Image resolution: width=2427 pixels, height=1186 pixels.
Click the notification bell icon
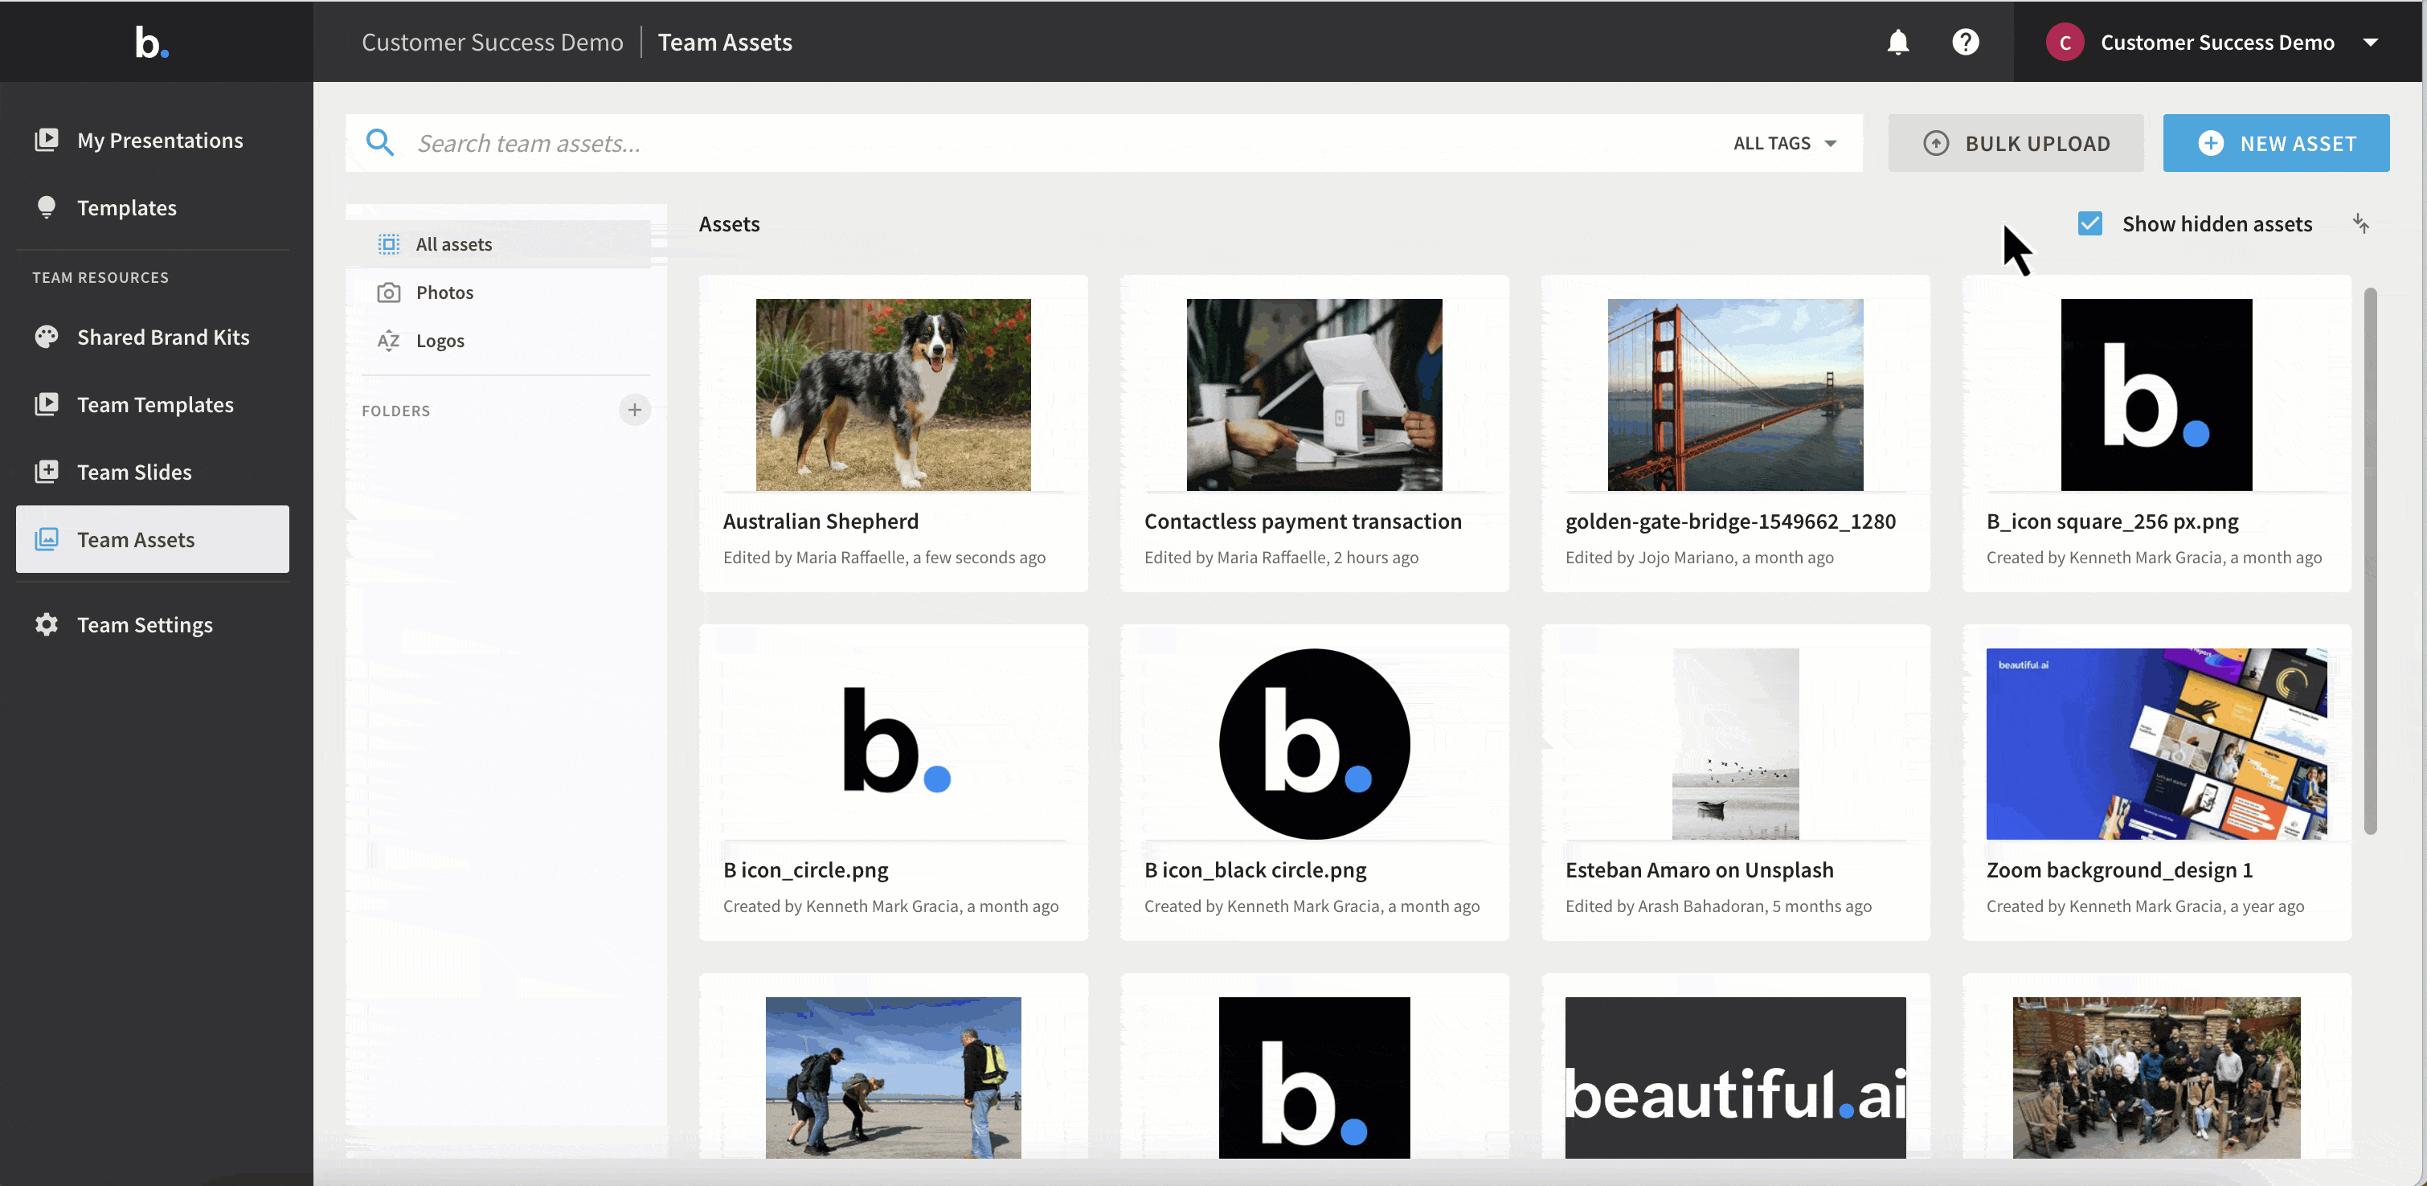tap(1897, 43)
